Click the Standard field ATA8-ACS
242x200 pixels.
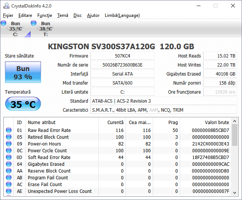pos(164,101)
